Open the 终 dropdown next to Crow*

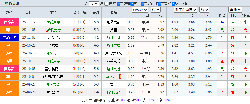coord(156,10)
